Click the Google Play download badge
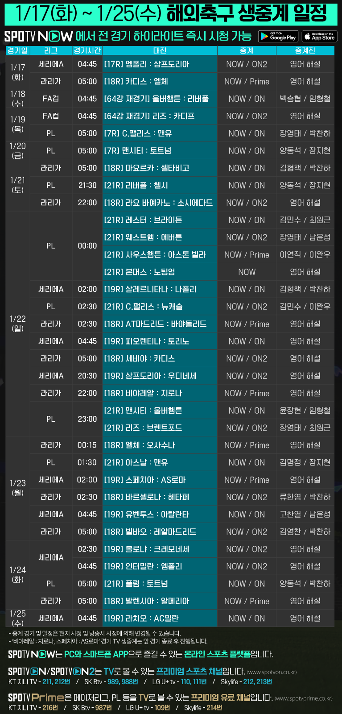 pyautogui.click(x=277, y=37)
